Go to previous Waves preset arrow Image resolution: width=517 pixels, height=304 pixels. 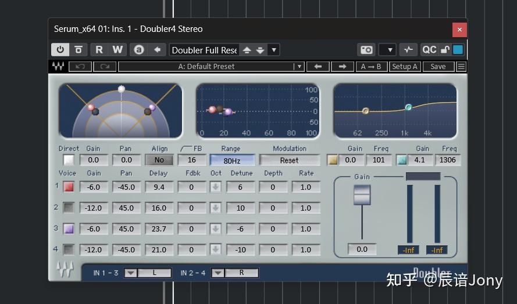[318, 67]
